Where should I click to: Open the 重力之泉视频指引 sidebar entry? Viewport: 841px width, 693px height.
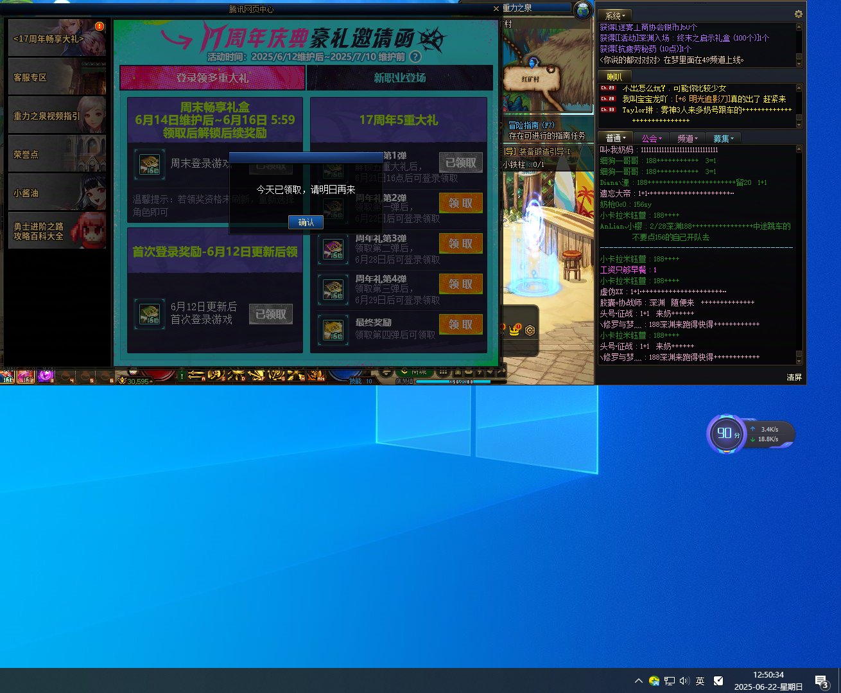[x=57, y=115]
